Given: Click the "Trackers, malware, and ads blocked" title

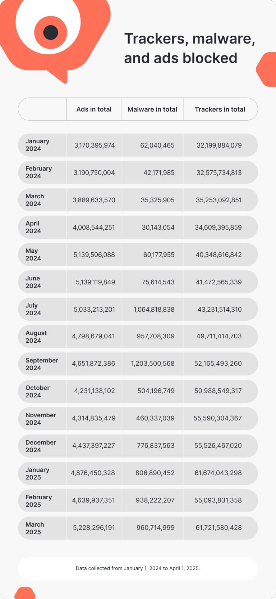Looking at the screenshot, I should click(189, 48).
